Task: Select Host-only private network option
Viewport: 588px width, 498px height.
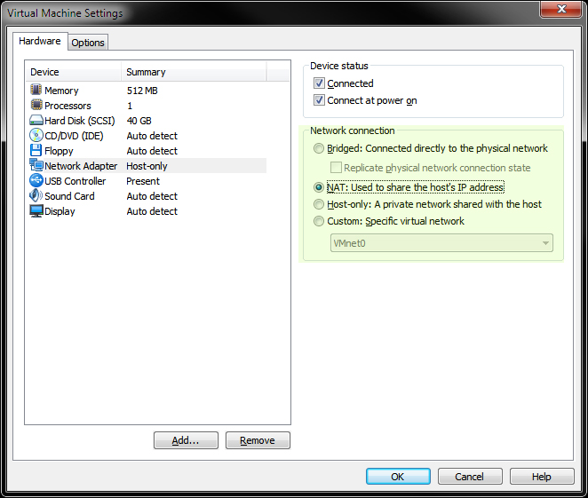Action: pos(320,204)
